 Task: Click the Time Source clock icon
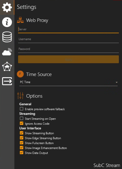click(x=20, y=74)
